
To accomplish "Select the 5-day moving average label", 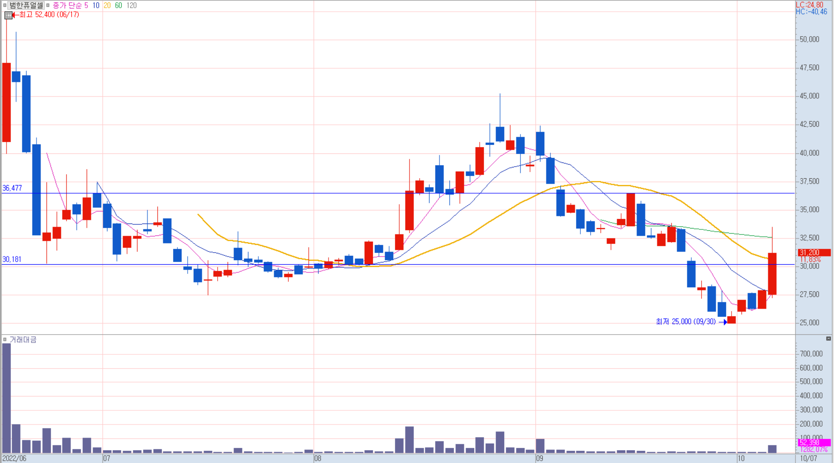I will [x=86, y=5].
